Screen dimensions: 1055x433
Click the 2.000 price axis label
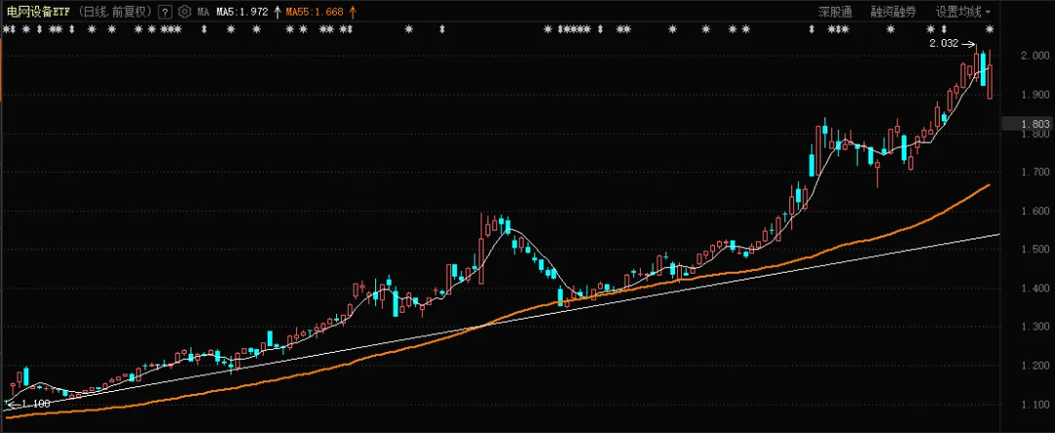pos(1036,57)
